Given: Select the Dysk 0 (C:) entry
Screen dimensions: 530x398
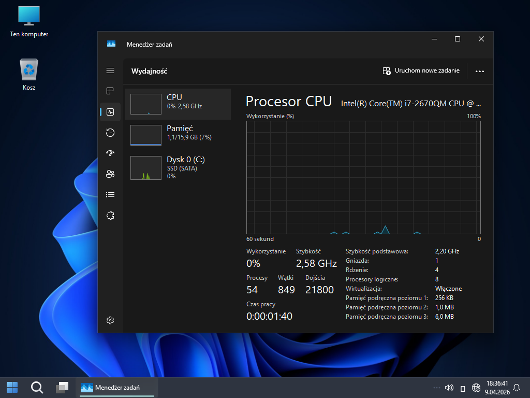Looking at the screenshot, I should click(178, 167).
